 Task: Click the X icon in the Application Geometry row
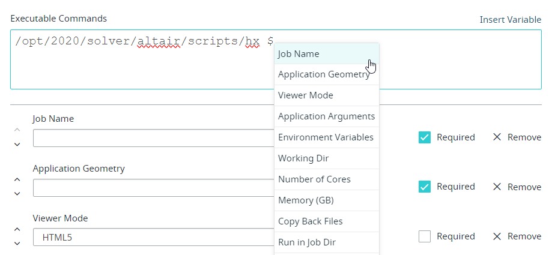497,187
